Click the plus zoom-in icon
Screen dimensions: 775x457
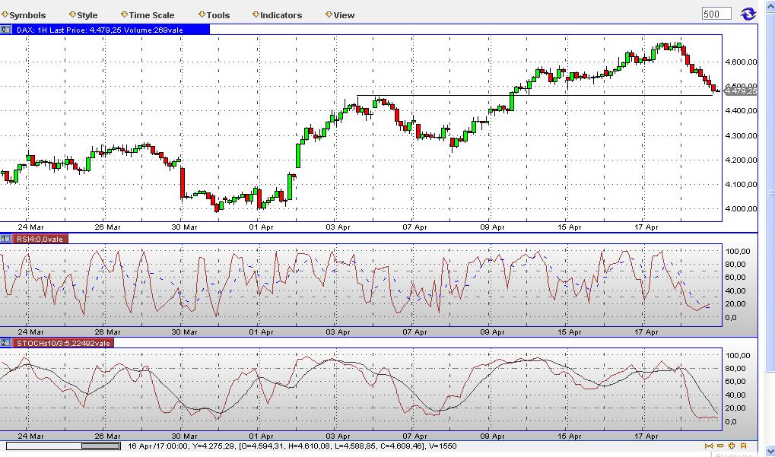click(x=732, y=446)
